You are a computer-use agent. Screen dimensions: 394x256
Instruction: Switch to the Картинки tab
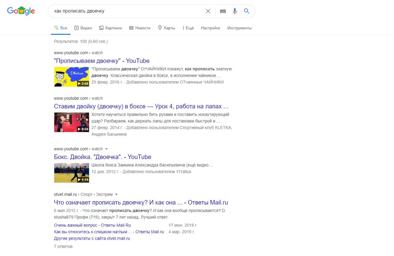tap(111, 28)
